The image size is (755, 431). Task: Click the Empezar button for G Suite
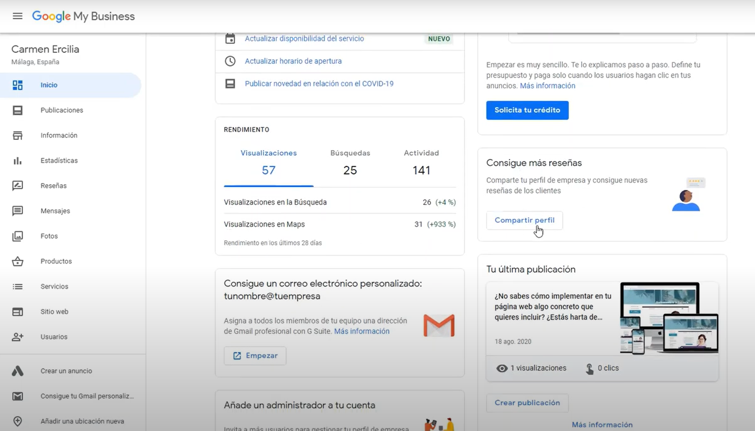255,356
